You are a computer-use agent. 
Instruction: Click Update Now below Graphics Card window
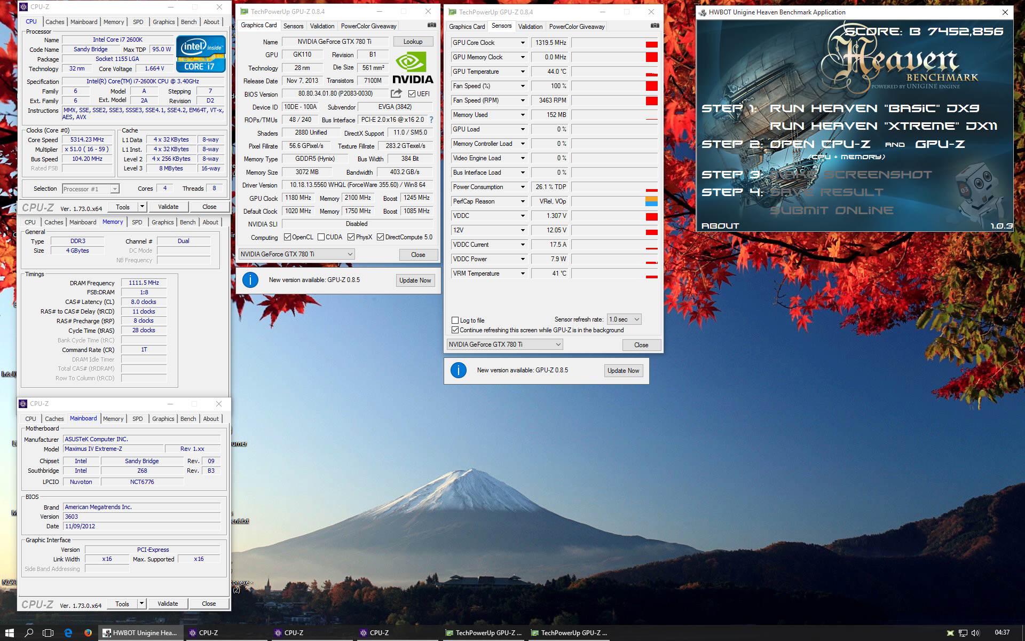tap(415, 280)
